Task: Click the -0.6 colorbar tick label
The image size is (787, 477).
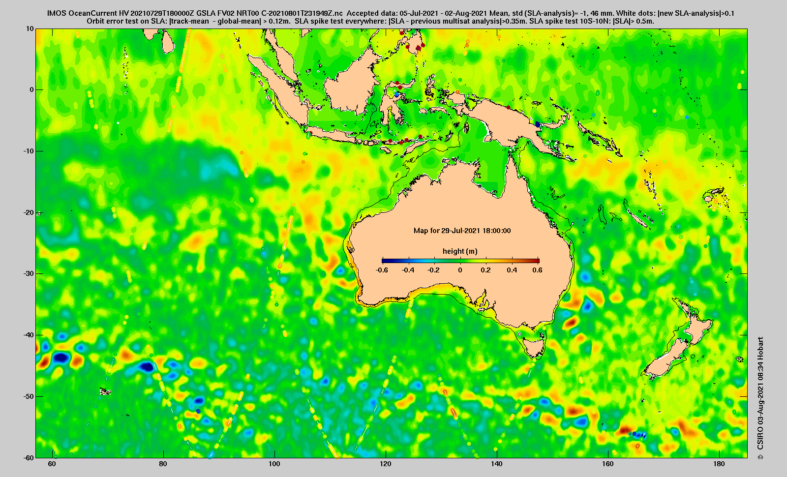Action: pos(382,270)
